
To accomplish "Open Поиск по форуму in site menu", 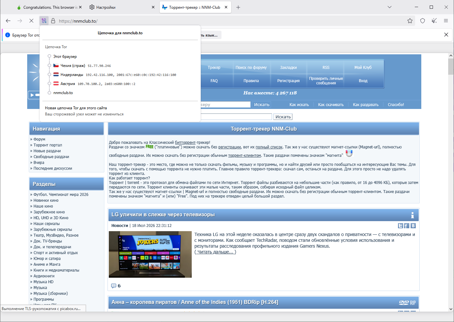I will click(251, 68).
